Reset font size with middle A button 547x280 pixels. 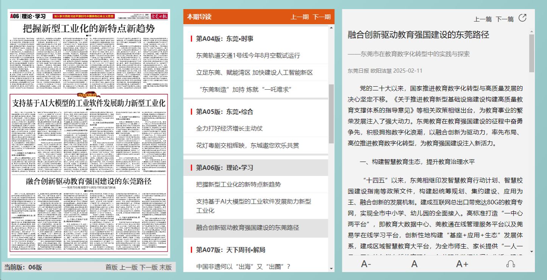pyautogui.click(x=414, y=264)
